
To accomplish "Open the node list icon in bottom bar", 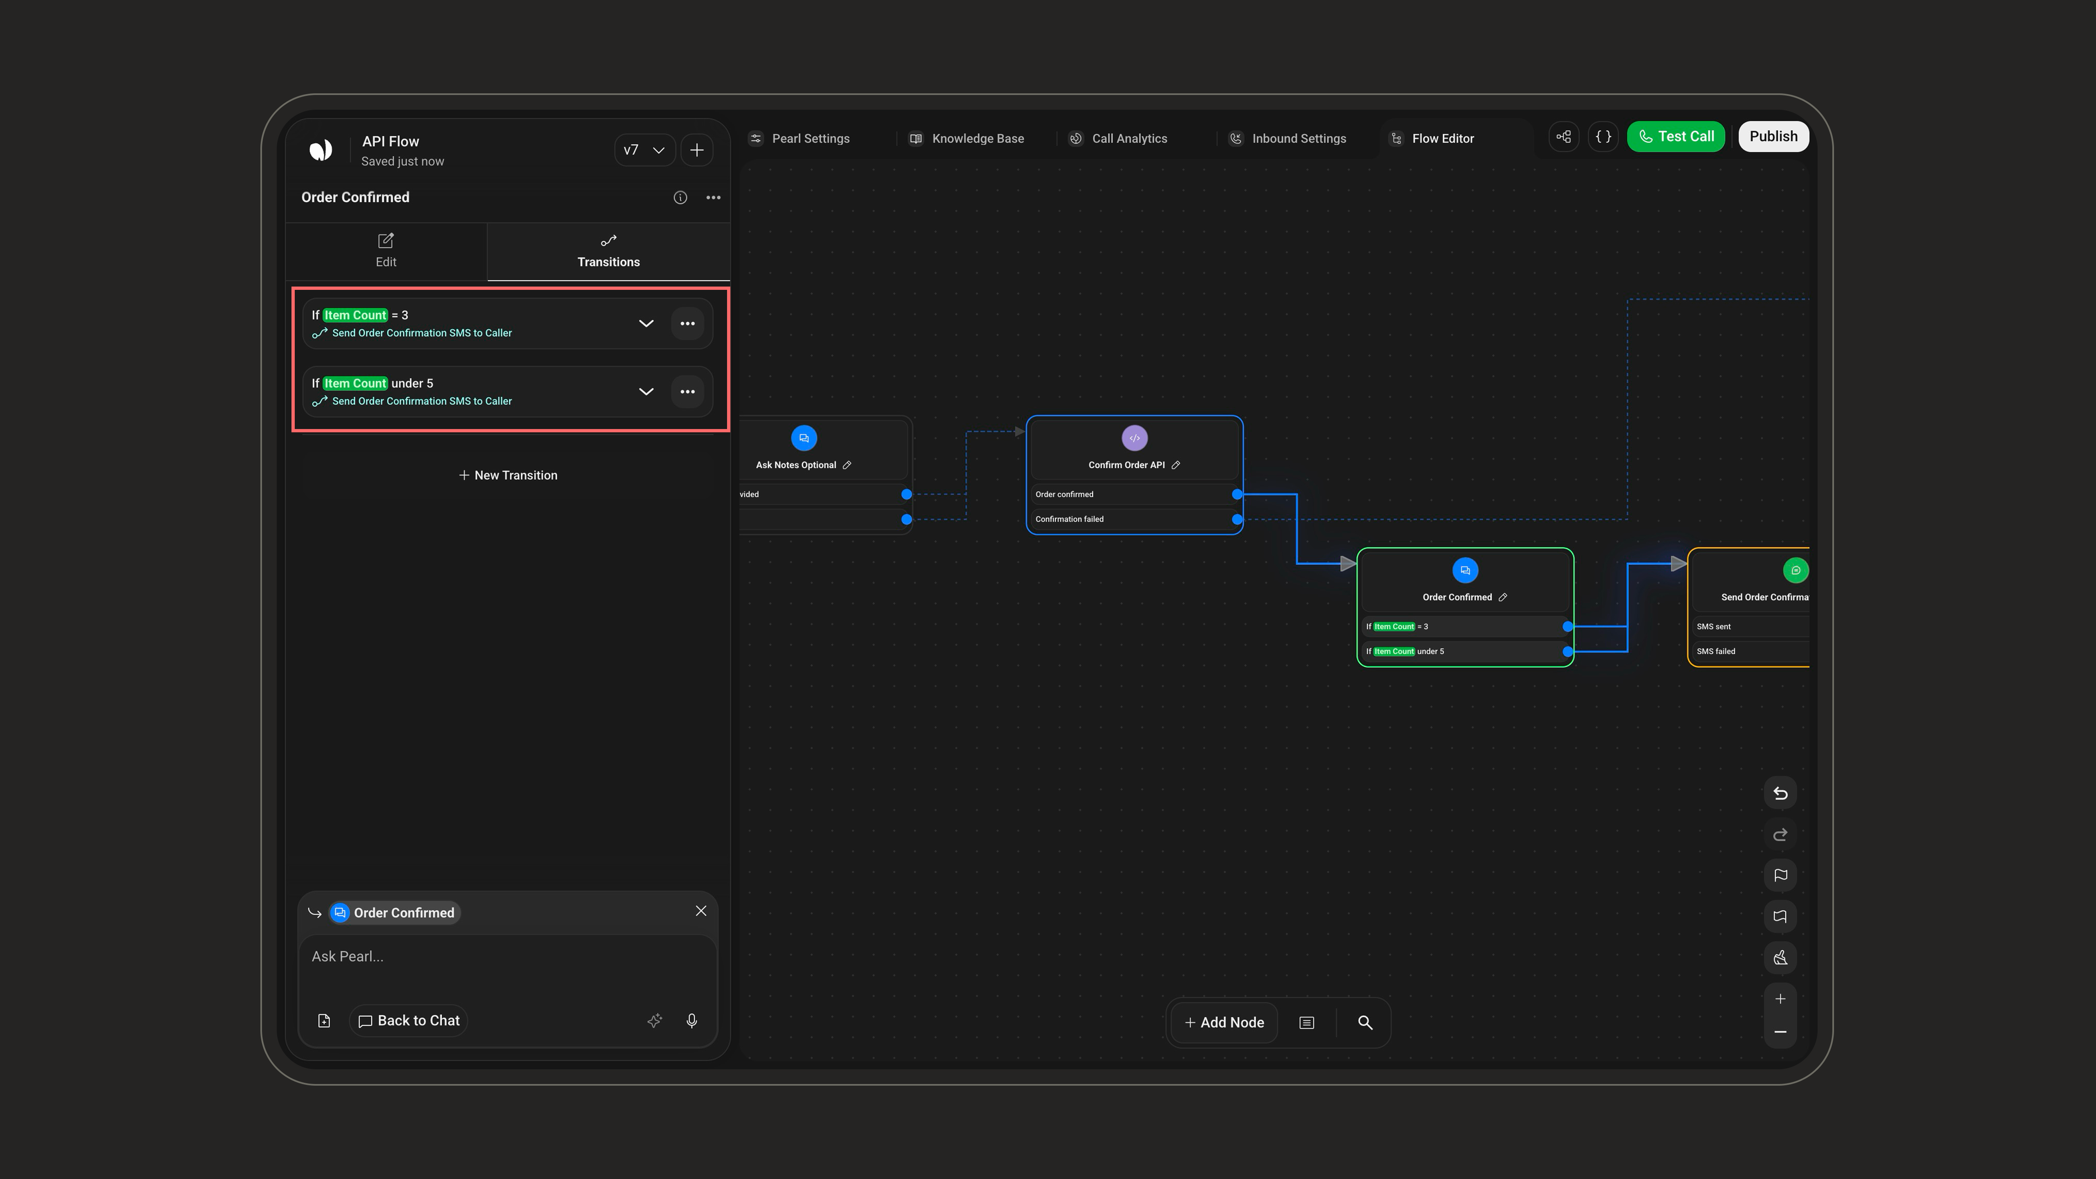I will (1307, 1023).
